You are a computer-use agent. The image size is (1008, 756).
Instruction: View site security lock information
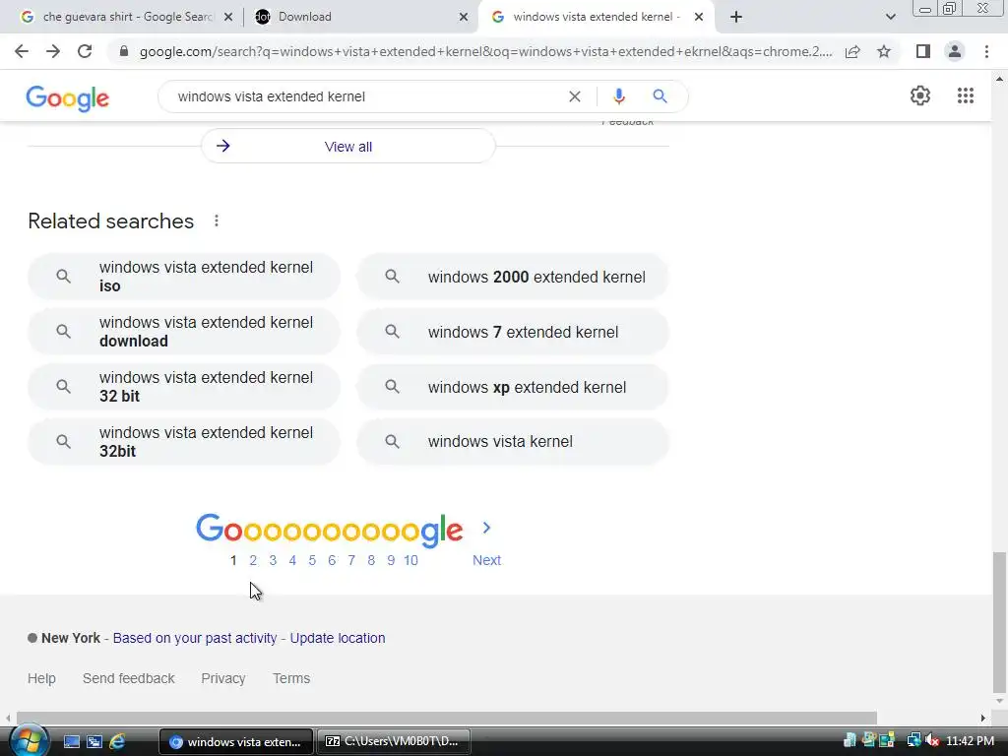coord(124,51)
